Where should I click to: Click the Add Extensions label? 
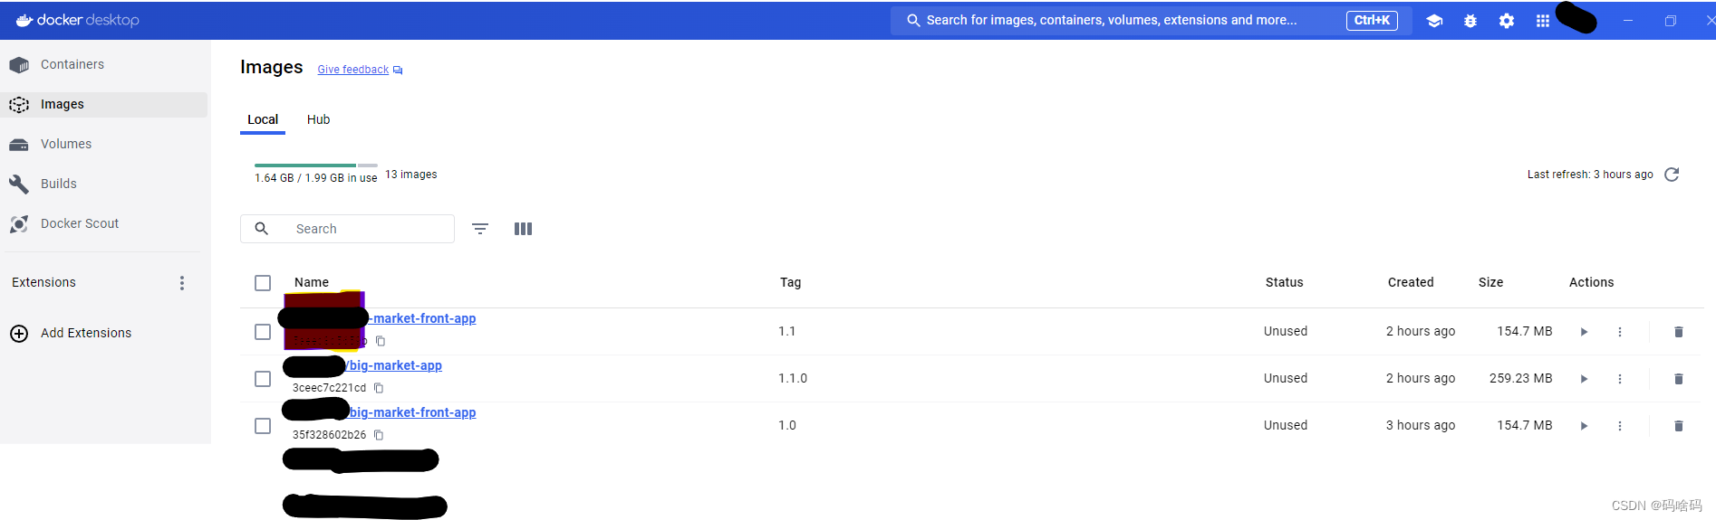86,333
